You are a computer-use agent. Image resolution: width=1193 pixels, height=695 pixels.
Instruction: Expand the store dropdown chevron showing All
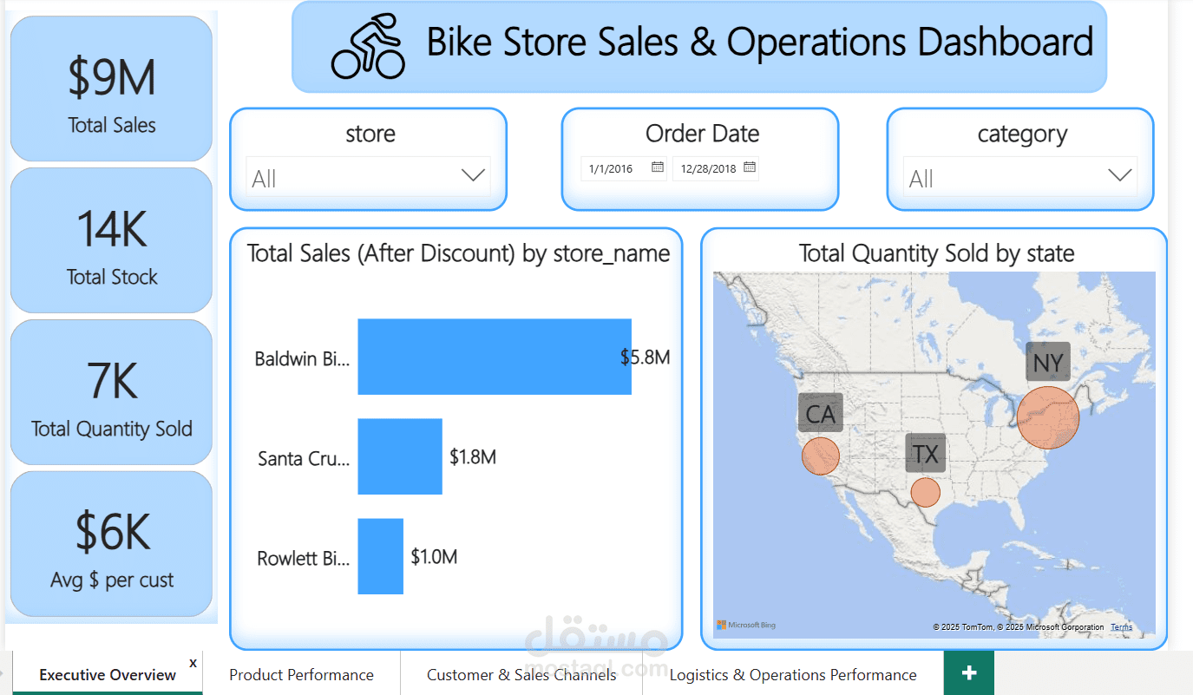tap(473, 174)
